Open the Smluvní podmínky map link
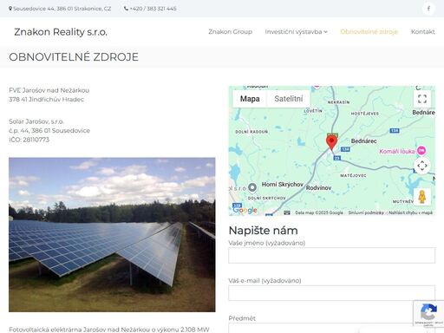The height and width of the screenshot is (333, 444). pos(366,212)
